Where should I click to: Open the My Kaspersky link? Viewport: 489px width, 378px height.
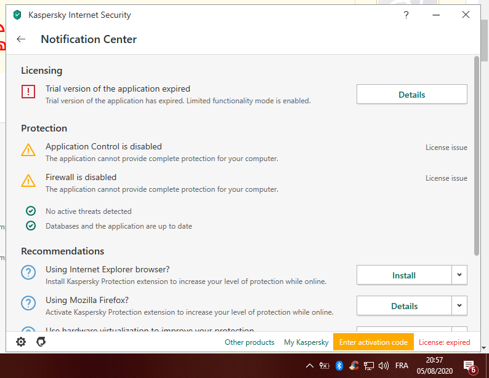pyautogui.click(x=306, y=342)
